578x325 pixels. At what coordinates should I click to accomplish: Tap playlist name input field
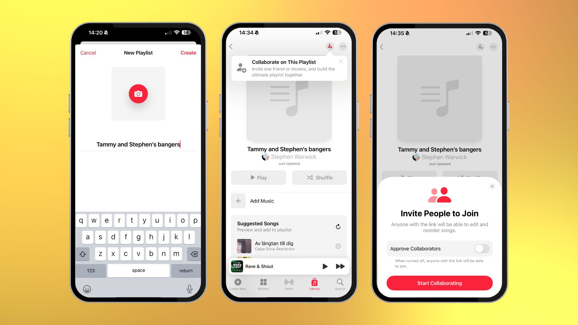pos(138,144)
